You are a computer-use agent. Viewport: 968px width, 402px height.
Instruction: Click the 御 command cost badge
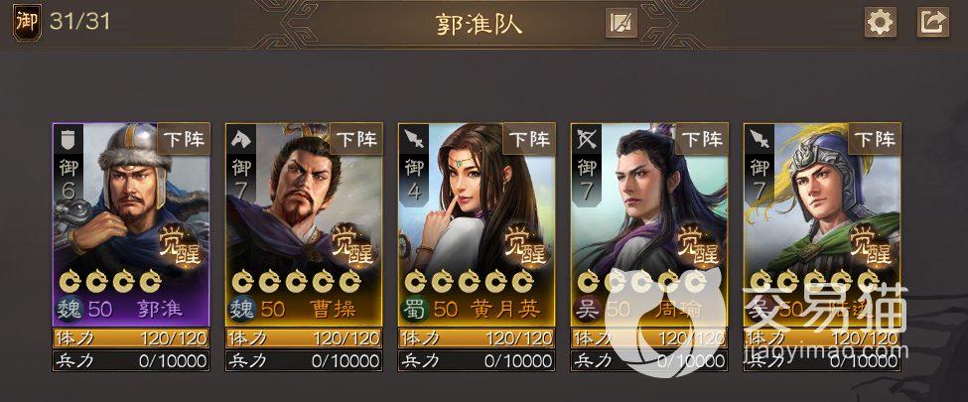[27, 22]
